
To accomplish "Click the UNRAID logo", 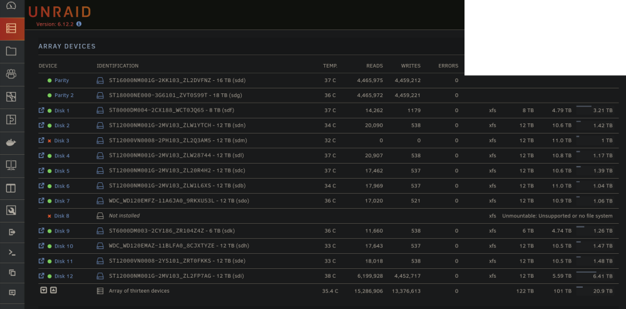I will [59, 13].
